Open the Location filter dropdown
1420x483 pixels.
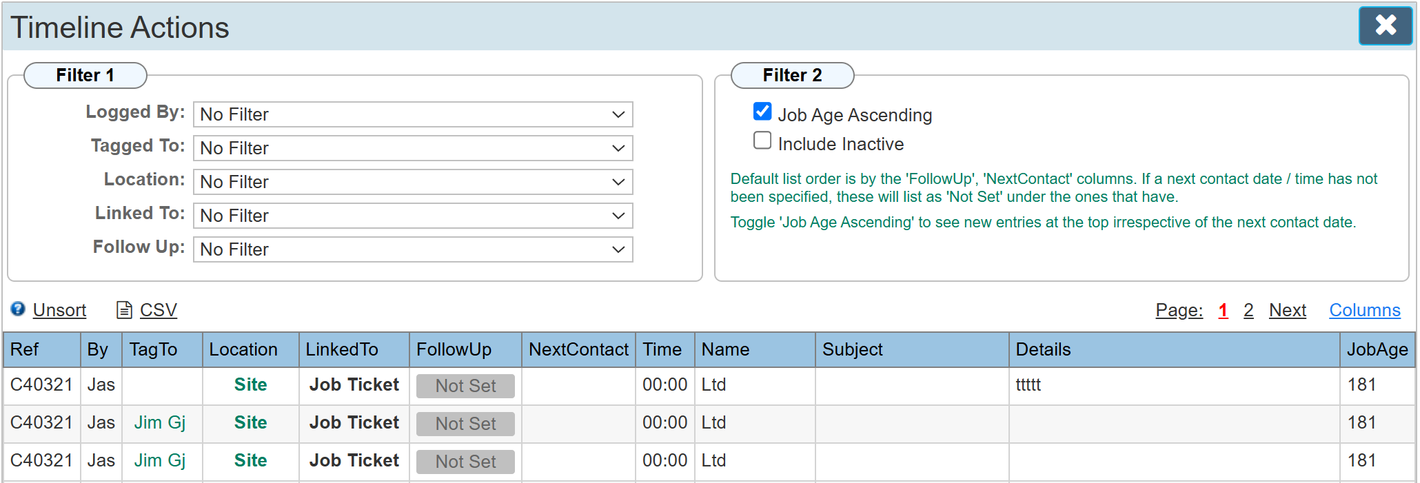pyautogui.click(x=412, y=182)
